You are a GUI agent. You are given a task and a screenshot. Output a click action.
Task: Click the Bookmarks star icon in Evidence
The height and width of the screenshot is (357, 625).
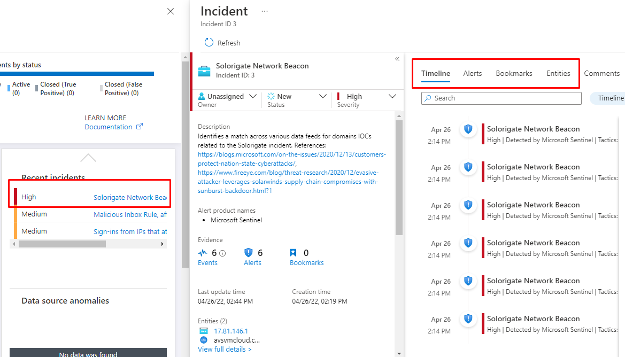(293, 253)
